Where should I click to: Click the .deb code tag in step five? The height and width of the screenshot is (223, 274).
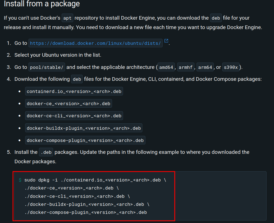[46, 152]
